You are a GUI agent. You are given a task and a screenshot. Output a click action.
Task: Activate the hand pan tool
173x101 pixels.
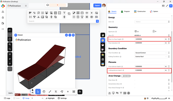tap(44, 92)
